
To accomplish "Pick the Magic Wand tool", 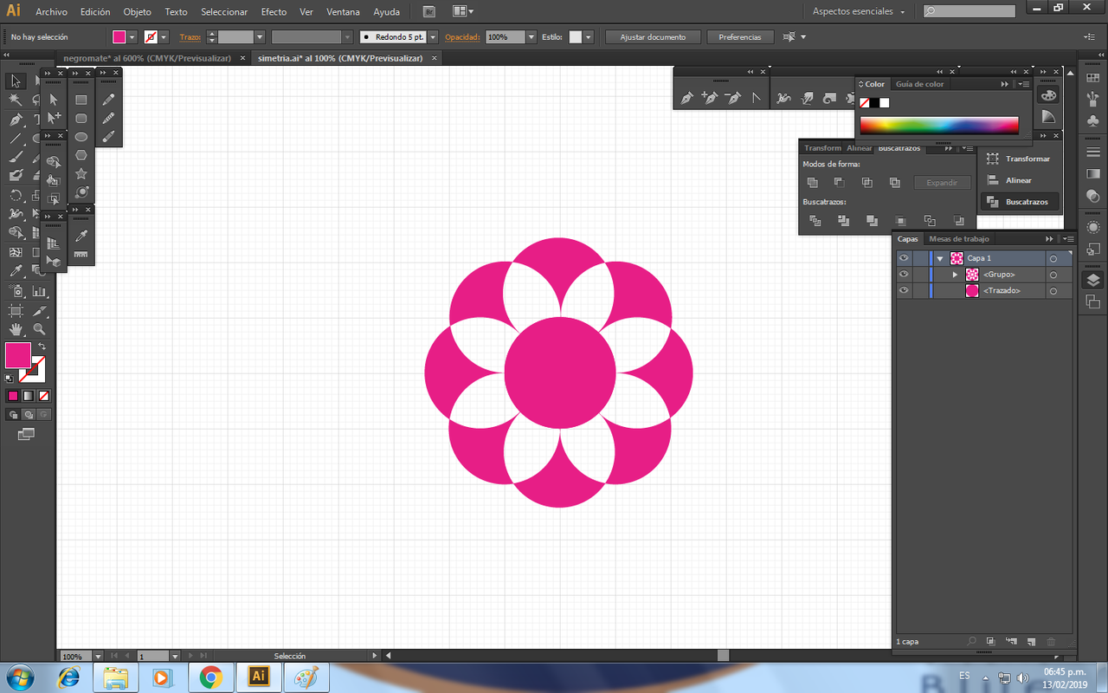I will [16, 100].
